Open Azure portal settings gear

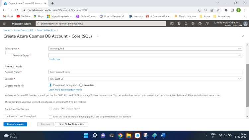click(193, 24)
